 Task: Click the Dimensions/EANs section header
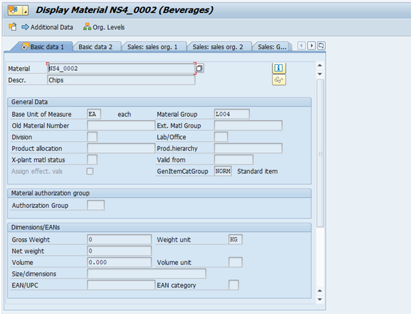point(159,227)
